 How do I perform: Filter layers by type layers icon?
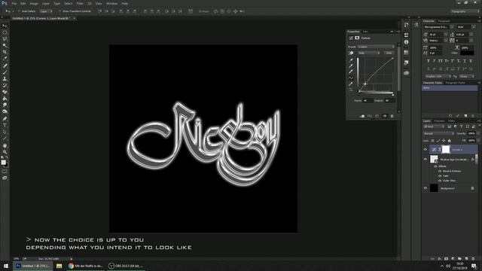click(462, 126)
